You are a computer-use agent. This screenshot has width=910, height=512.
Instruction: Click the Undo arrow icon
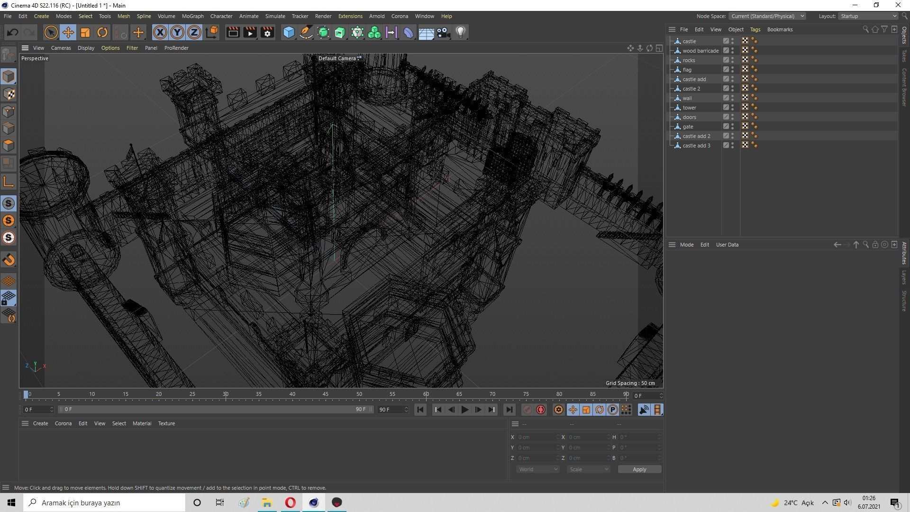(13, 32)
